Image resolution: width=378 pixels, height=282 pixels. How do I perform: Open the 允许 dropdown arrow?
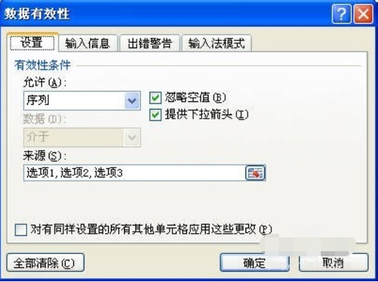tap(132, 101)
